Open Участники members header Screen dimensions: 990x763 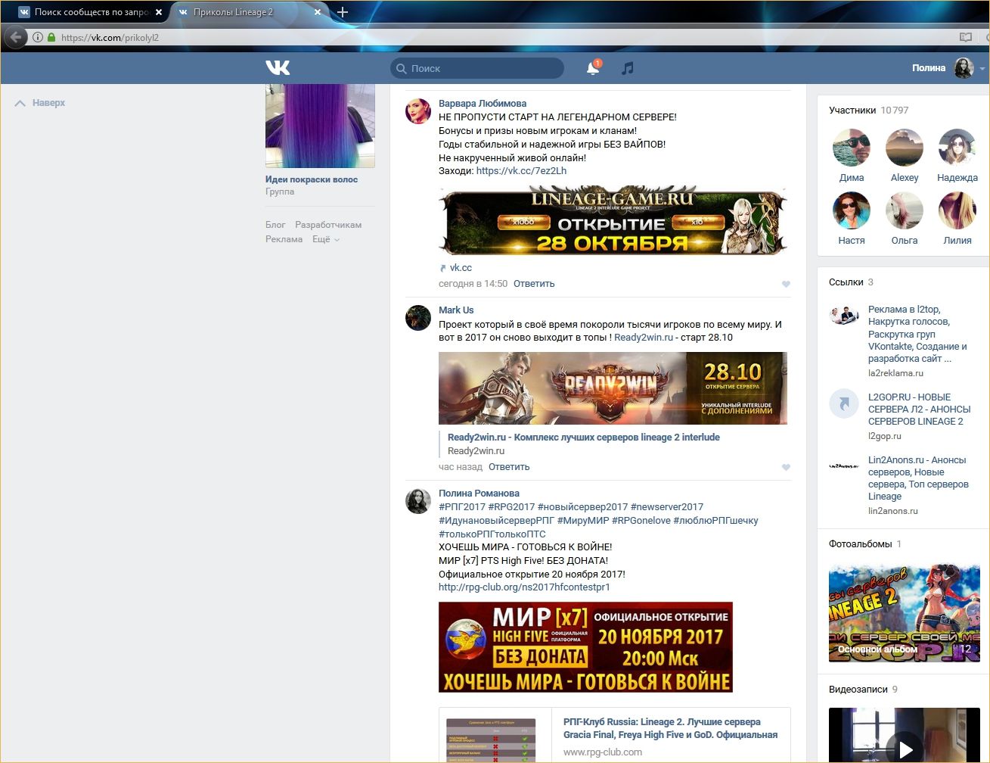(869, 111)
